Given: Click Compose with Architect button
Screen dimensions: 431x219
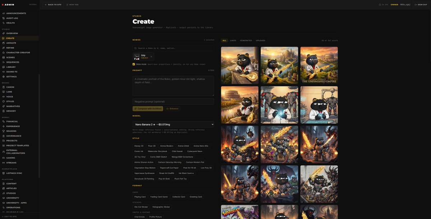Looking at the screenshot, I should pos(148,109).
